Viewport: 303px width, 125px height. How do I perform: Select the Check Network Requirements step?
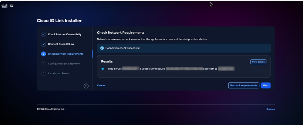pos(66,54)
